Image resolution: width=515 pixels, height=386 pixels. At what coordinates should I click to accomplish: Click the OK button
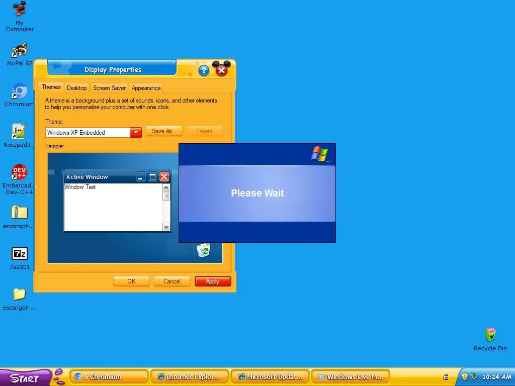coord(131,281)
